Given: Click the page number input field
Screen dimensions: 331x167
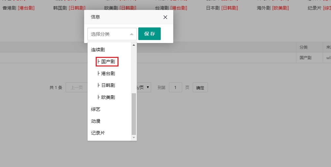Looking at the screenshot, I should pos(176,87).
